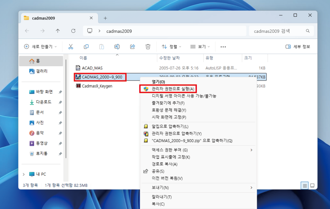Open the 보기 view dropdown
Screen dimensions: 330x209
(x=200, y=47)
